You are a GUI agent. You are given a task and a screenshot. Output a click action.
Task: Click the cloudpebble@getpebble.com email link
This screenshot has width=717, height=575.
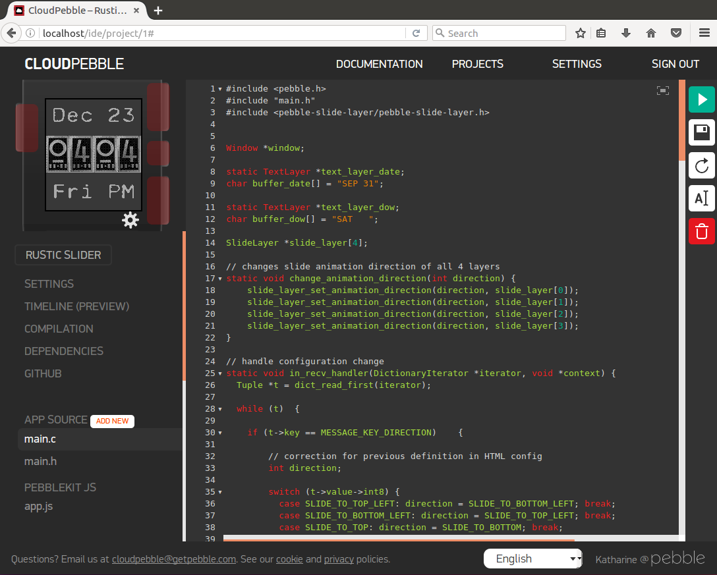pos(174,559)
